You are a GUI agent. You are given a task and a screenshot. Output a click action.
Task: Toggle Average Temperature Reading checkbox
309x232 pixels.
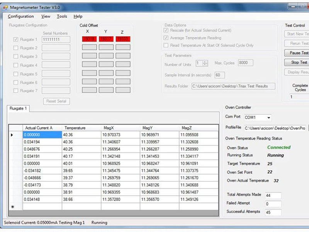pyautogui.click(x=166, y=38)
